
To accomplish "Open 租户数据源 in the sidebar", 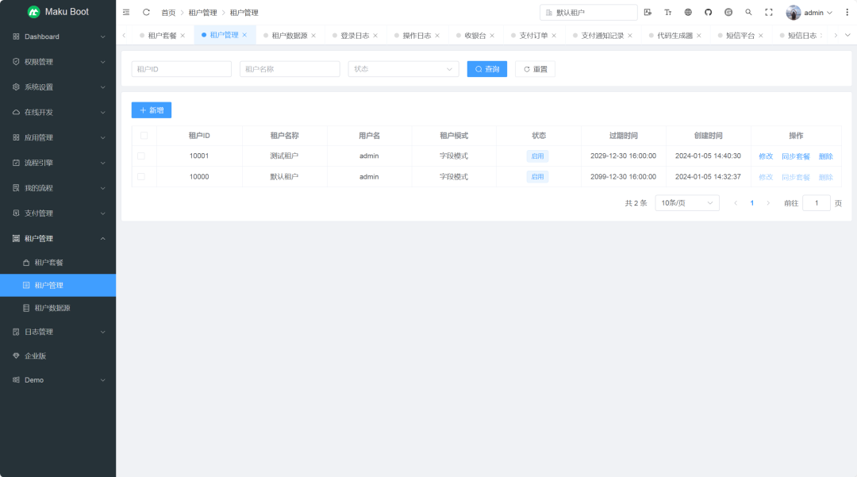I will [58, 308].
